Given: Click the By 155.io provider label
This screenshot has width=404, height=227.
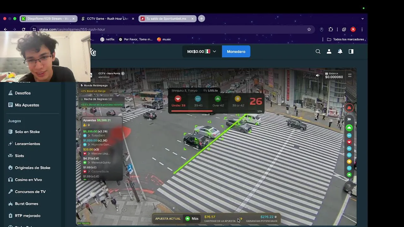Looking at the screenshot, I should tap(211, 90).
